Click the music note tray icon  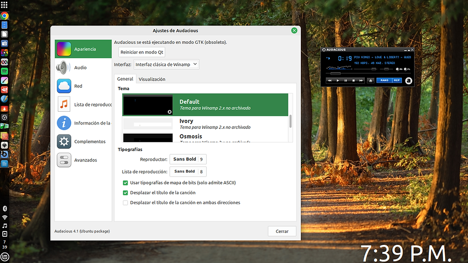pyautogui.click(x=4, y=226)
